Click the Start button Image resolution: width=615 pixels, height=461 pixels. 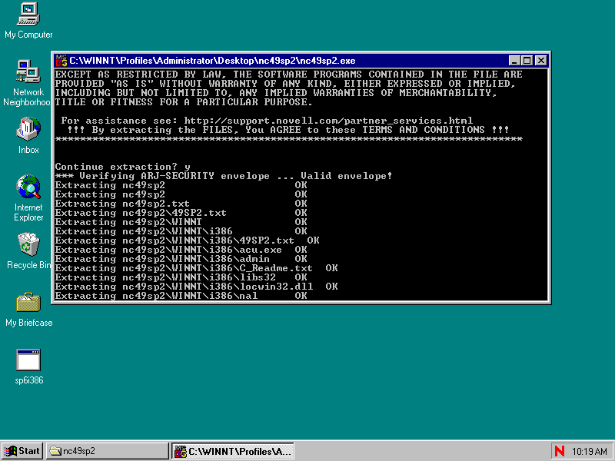(x=22, y=451)
